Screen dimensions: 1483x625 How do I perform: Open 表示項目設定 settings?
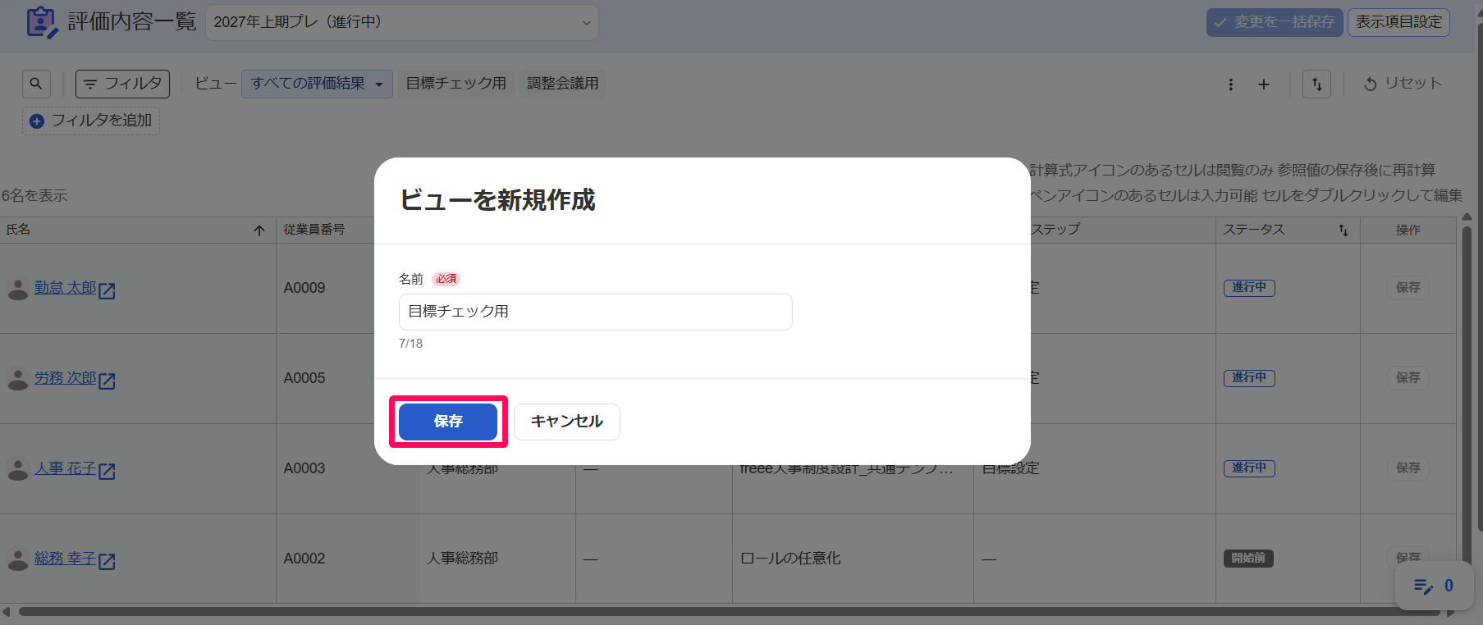point(1399,22)
